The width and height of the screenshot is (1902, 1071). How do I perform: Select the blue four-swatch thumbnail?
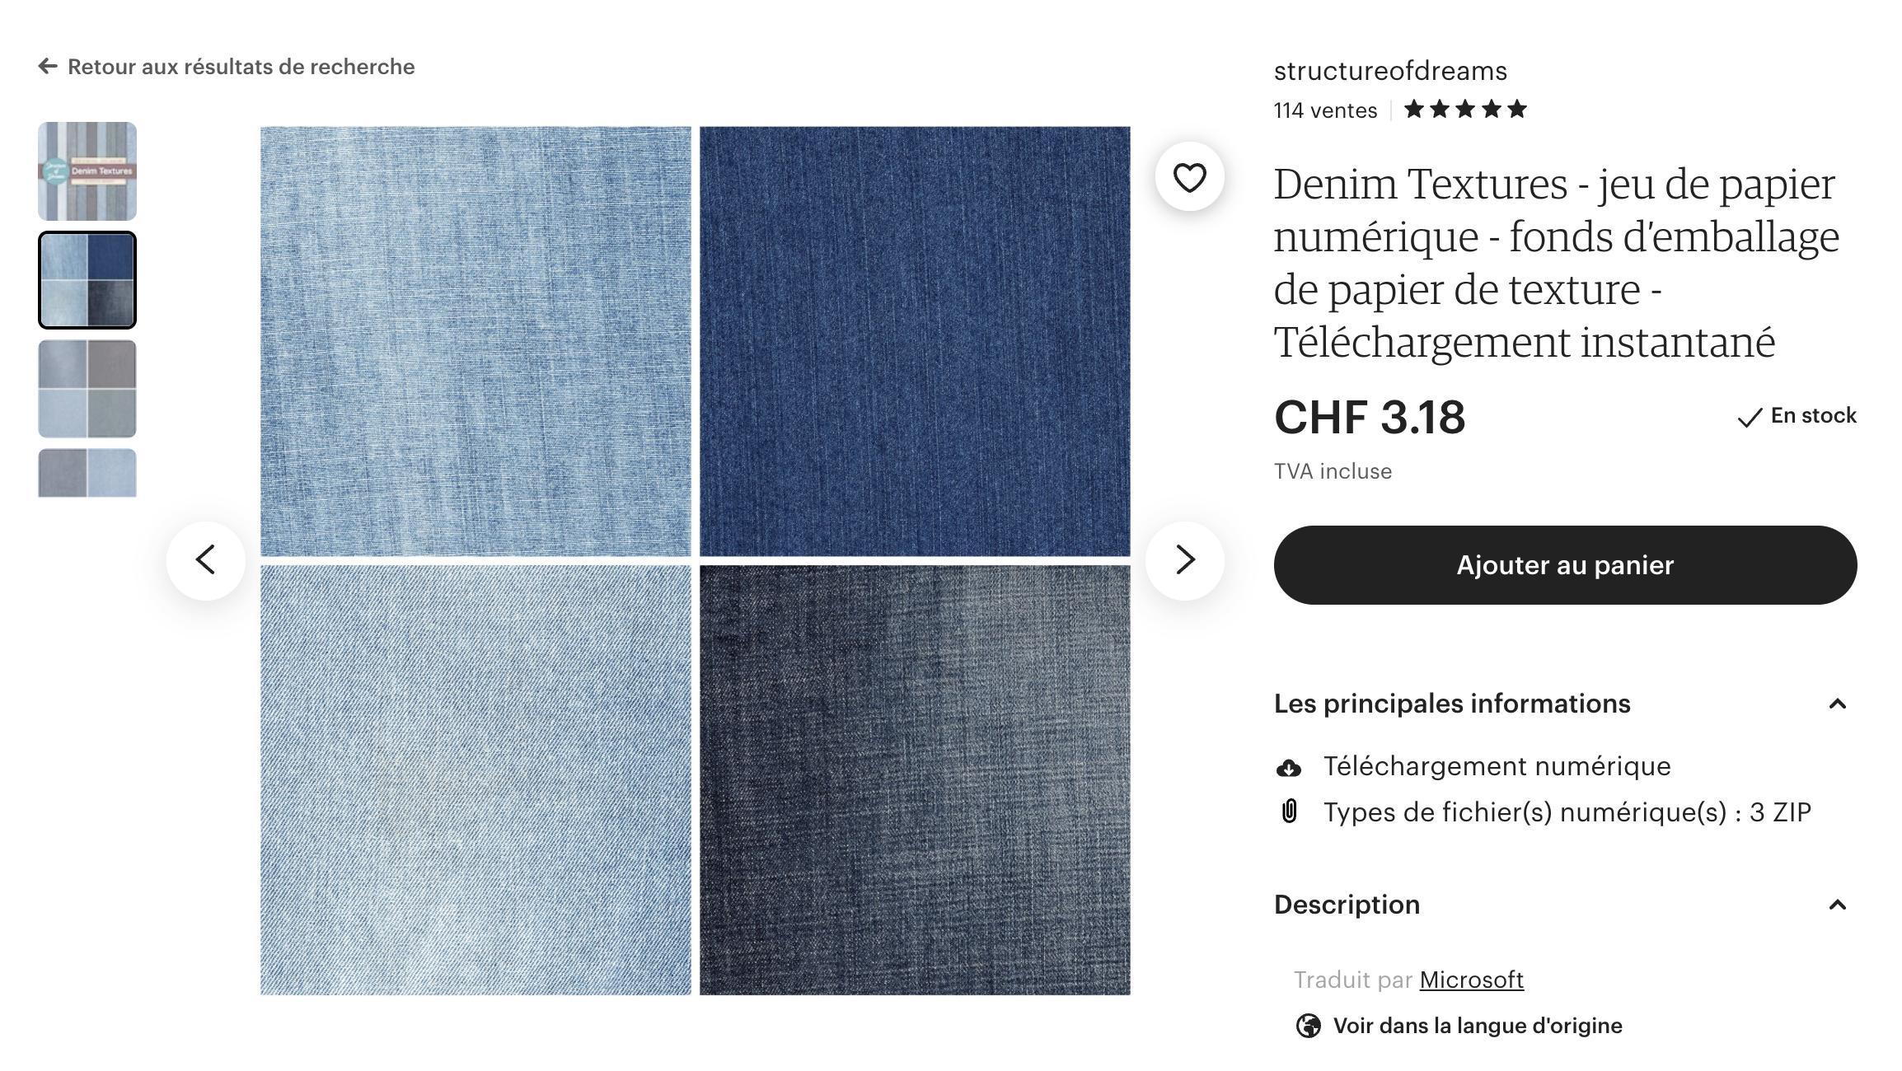(87, 280)
